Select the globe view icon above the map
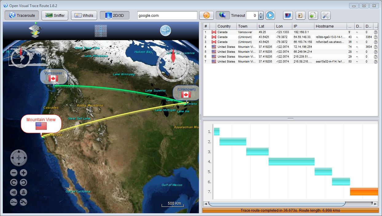Image resolution: width=382 pixels, height=216 pixels. 165,31
